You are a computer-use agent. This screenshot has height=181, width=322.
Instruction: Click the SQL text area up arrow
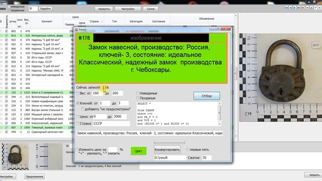pos(219,104)
